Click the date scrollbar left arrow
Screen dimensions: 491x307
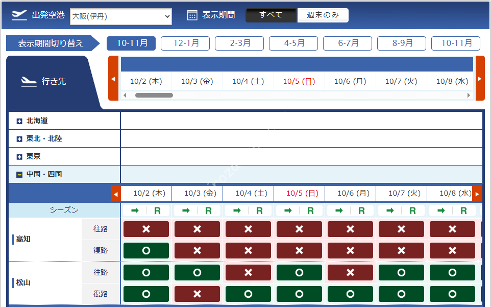click(x=125, y=95)
